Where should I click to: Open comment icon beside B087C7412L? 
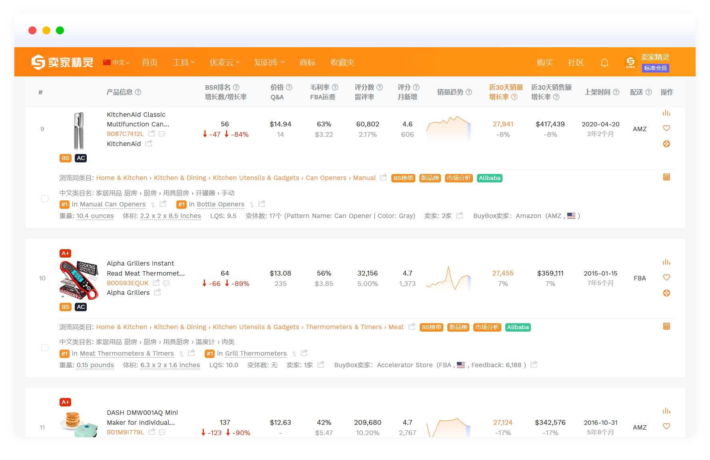162,134
